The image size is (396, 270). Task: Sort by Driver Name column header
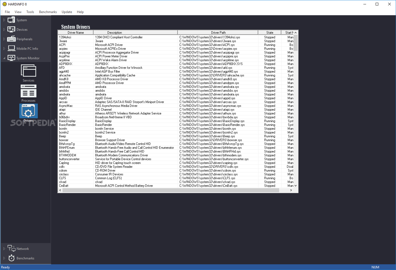(x=76, y=32)
